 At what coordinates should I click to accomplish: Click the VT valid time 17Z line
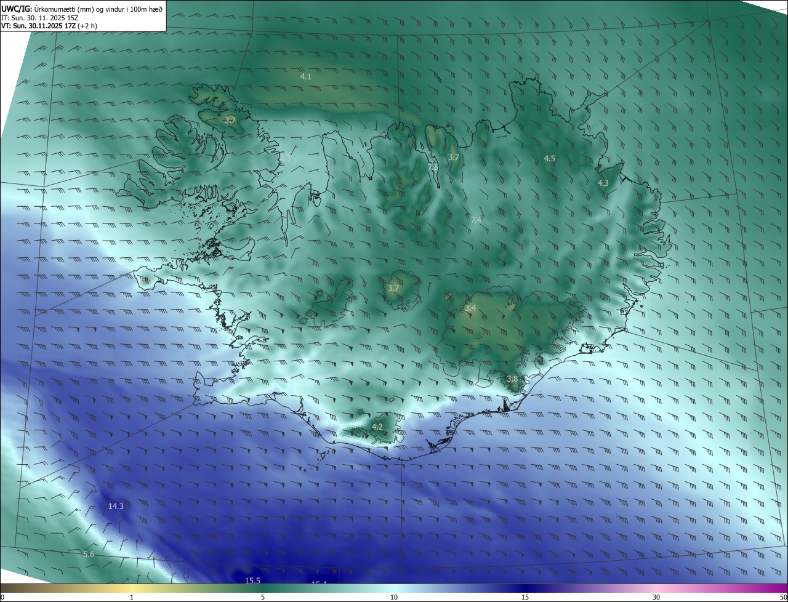[49, 26]
